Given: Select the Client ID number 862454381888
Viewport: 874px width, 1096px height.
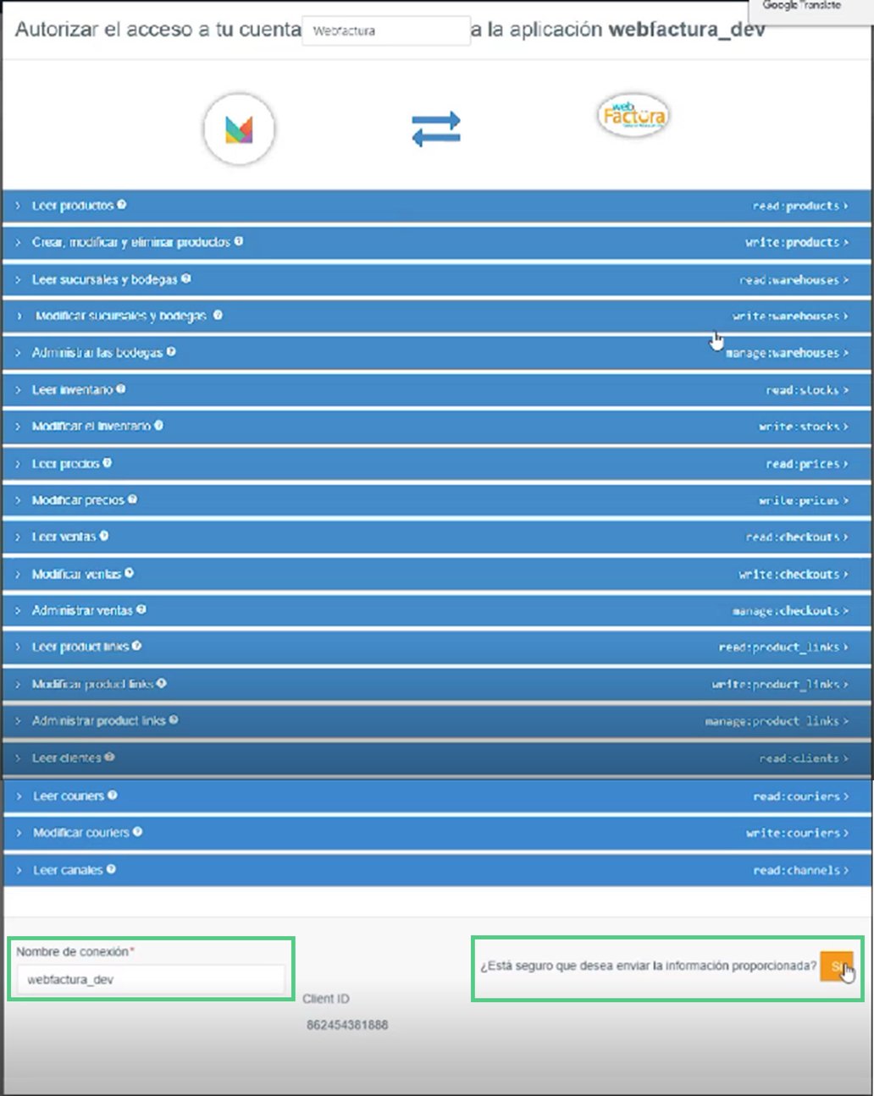Looking at the screenshot, I should pyautogui.click(x=347, y=1025).
